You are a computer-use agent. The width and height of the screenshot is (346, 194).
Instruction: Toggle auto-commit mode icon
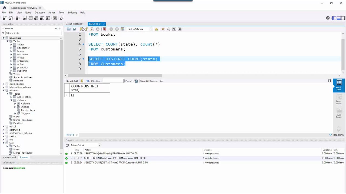122,29
